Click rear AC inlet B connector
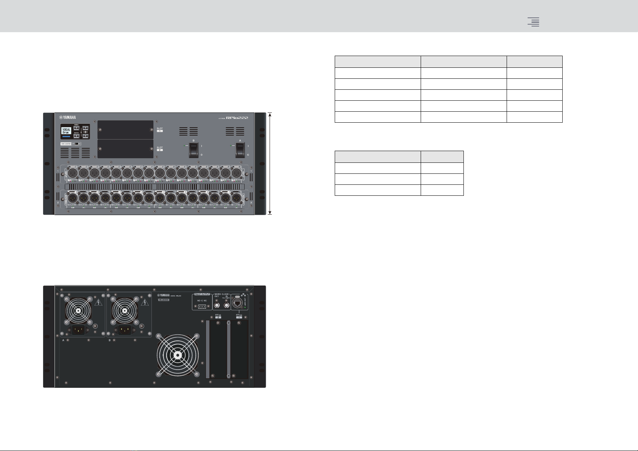 point(125,330)
